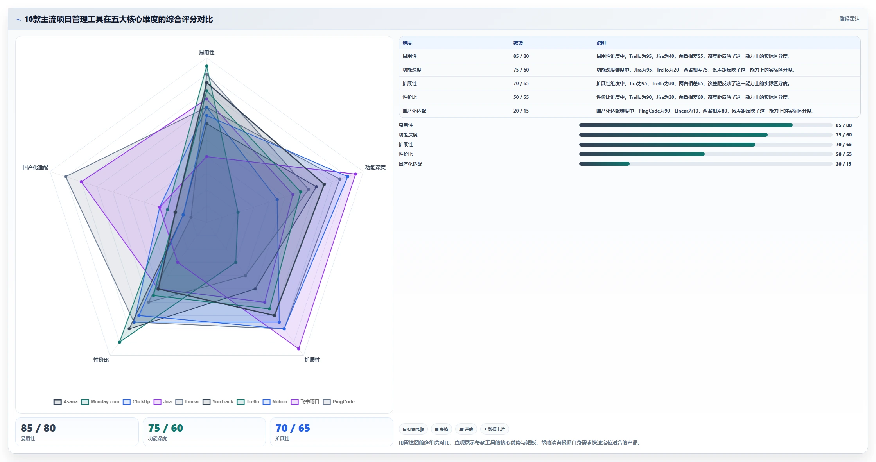Click table data cell '70 / 65'
The height and width of the screenshot is (462, 876).
[521, 84]
